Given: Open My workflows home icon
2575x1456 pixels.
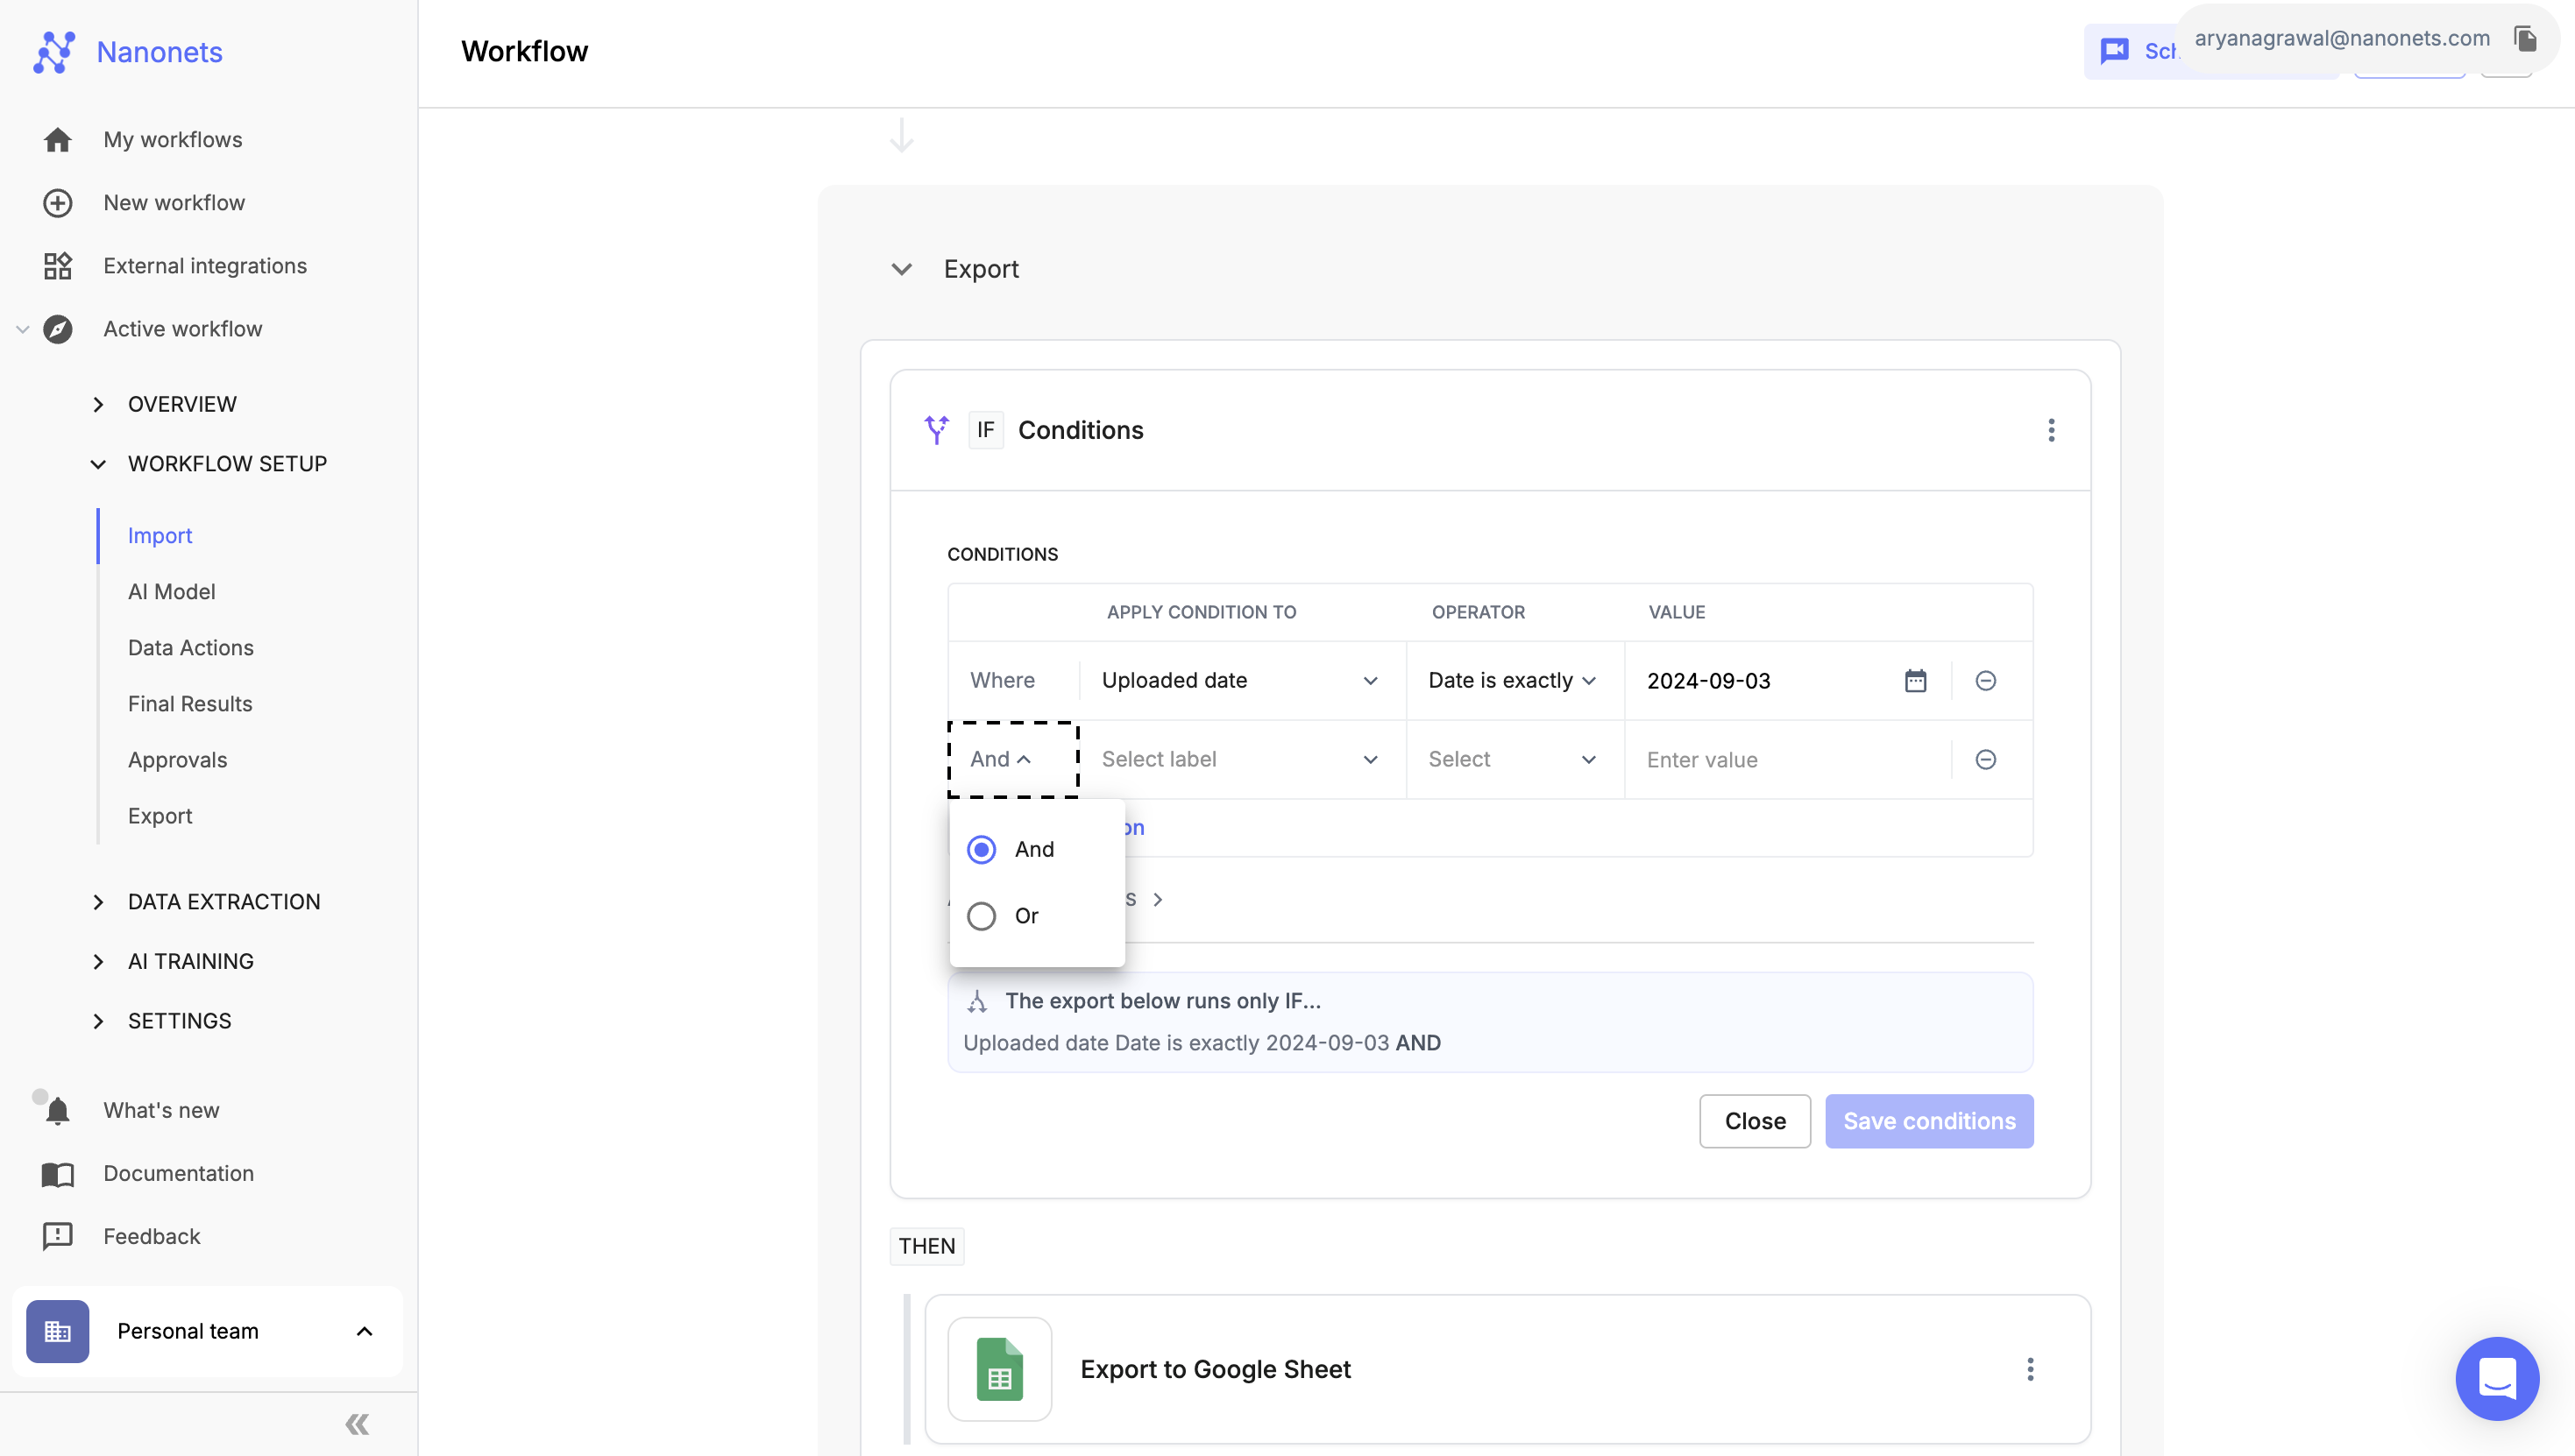Looking at the screenshot, I should tap(57, 140).
